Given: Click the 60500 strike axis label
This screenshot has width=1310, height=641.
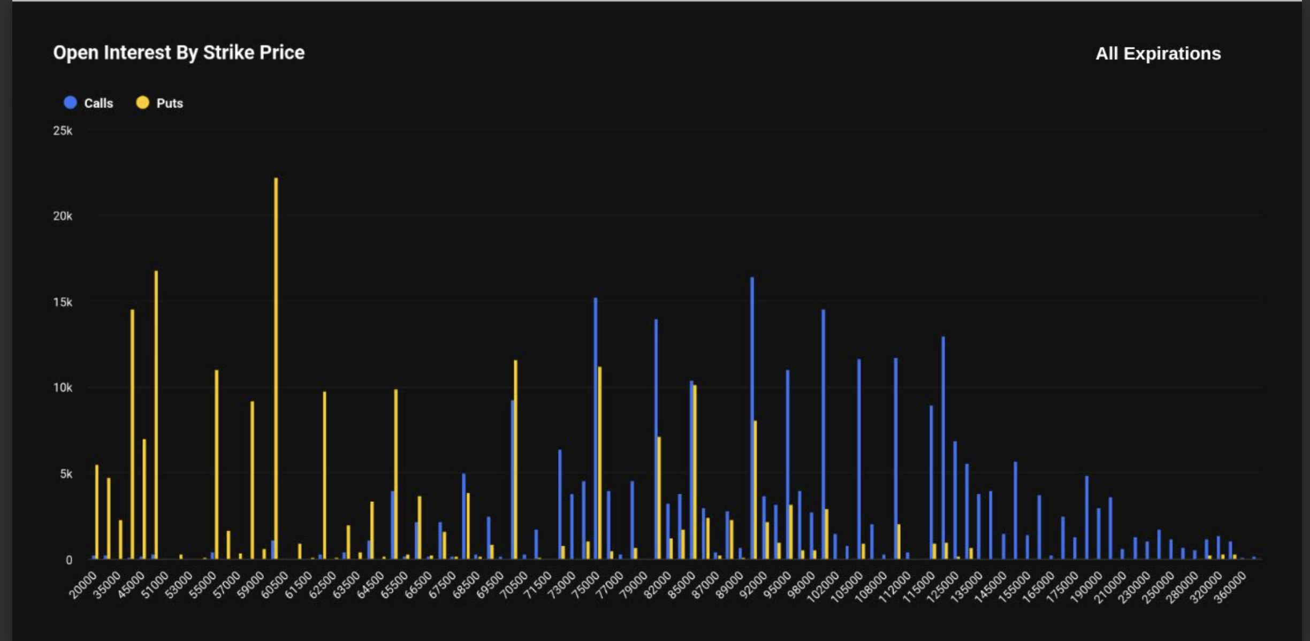Looking at the screenshot, I should pyautogui.click(x=275, y=585).
